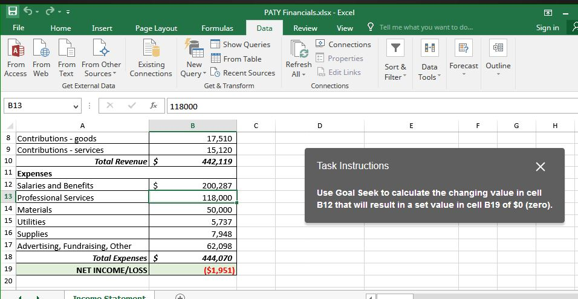578x299 pixels.
Task: Add a new sheet with plus button
Action: click(x=180, y=297)
